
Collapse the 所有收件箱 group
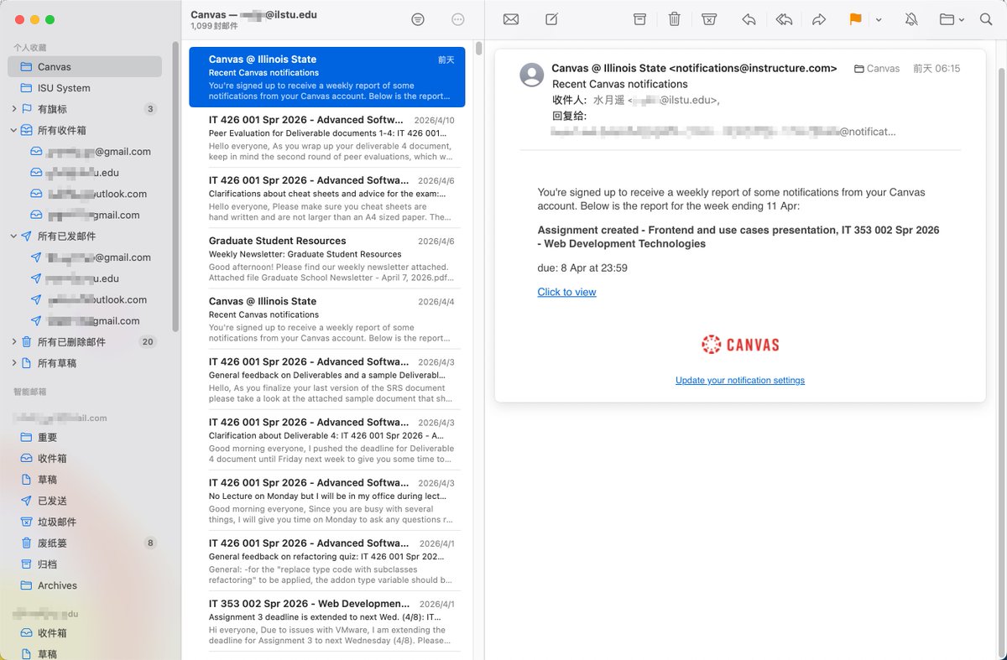coord(14,130)
